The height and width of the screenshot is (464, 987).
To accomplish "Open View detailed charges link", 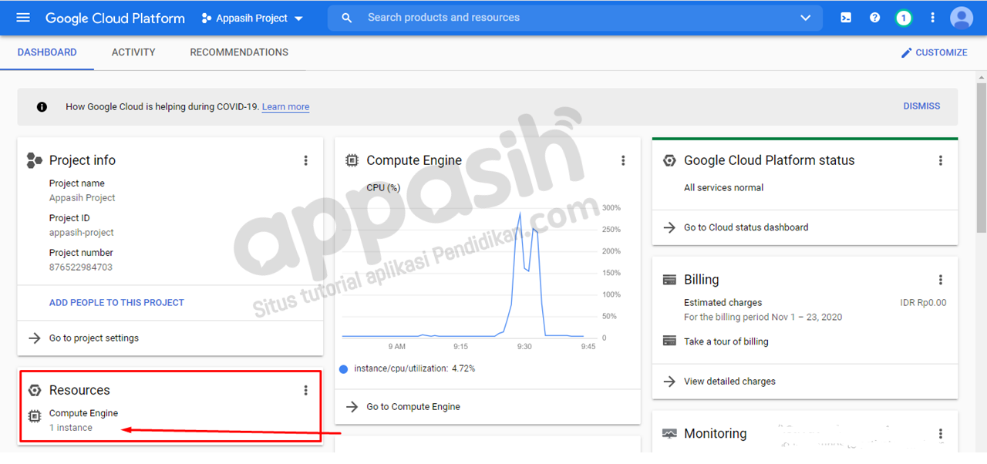I will click(729, 382).
